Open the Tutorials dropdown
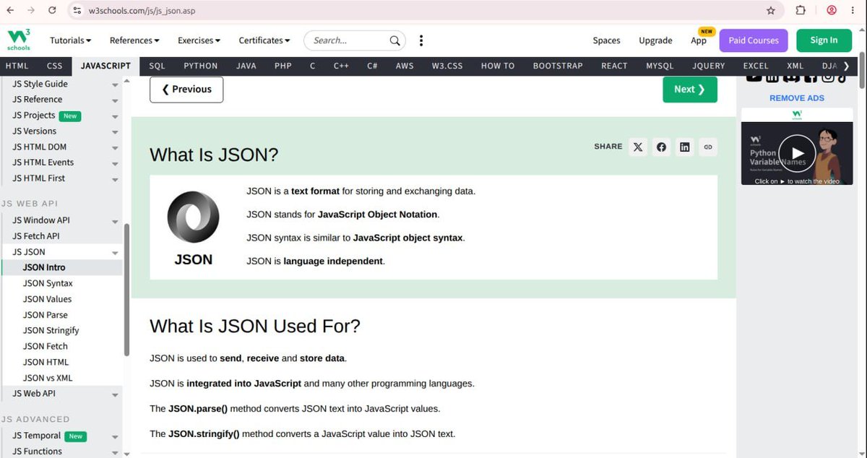The width and height of the screenshot is (867, 458). [71, 40]
